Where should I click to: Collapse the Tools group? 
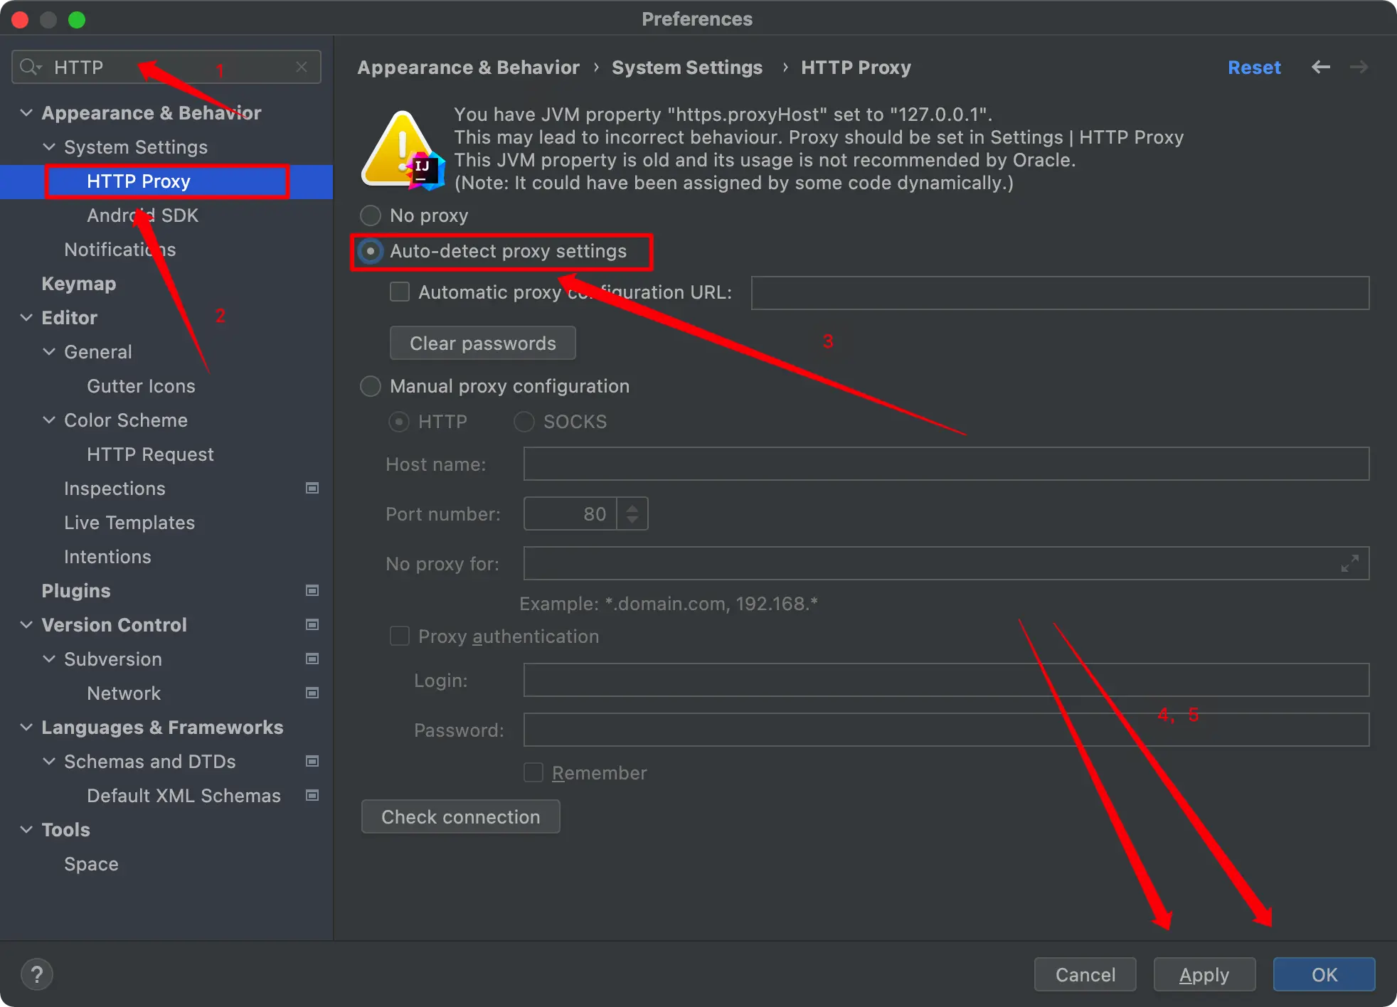click(26, 830)
